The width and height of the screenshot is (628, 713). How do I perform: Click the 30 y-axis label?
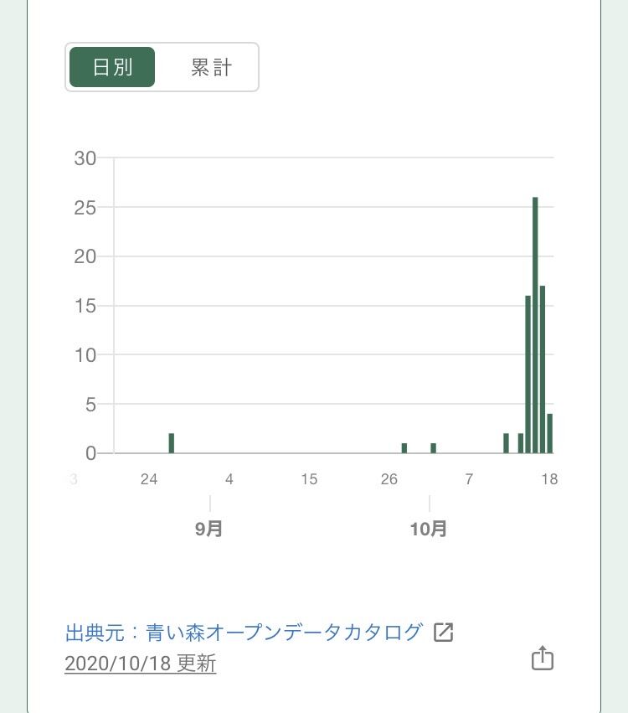(x=85, y=158)
